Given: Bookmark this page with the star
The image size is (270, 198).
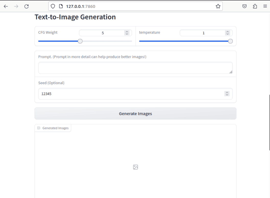Looking at the screenshot, I should coord(218,6).
